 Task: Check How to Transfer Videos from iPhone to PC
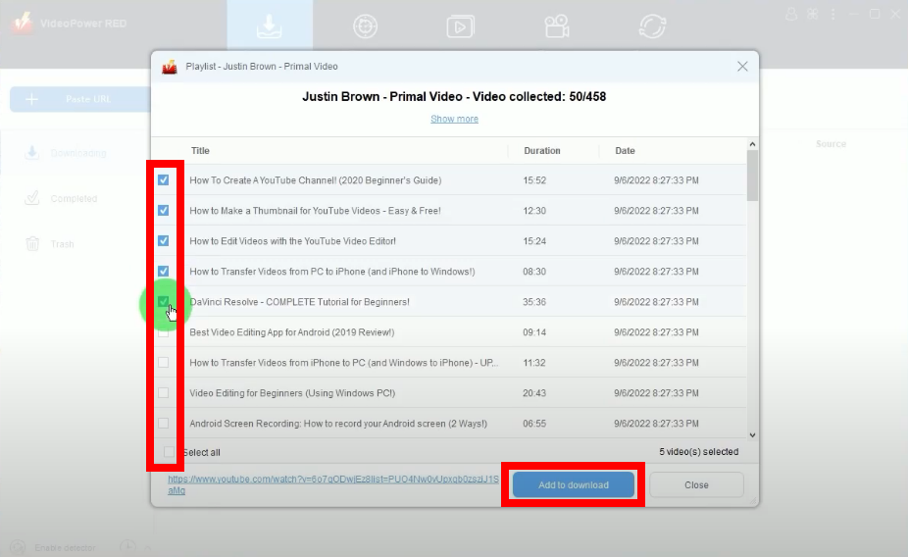click(x=164, y=363)
